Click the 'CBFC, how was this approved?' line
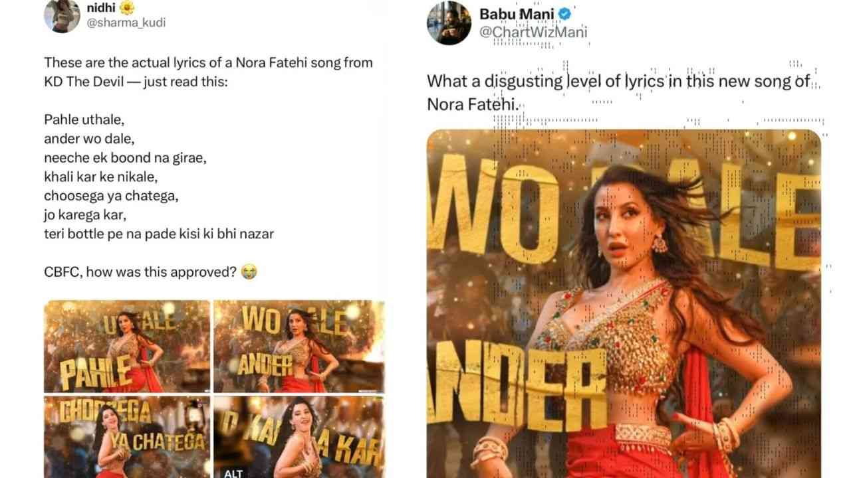 [x=140, y=272]
